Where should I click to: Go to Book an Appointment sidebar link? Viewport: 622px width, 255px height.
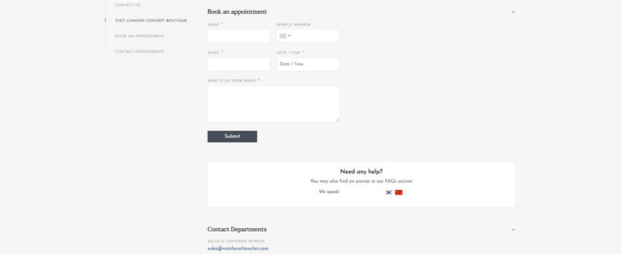pos(140,36)
